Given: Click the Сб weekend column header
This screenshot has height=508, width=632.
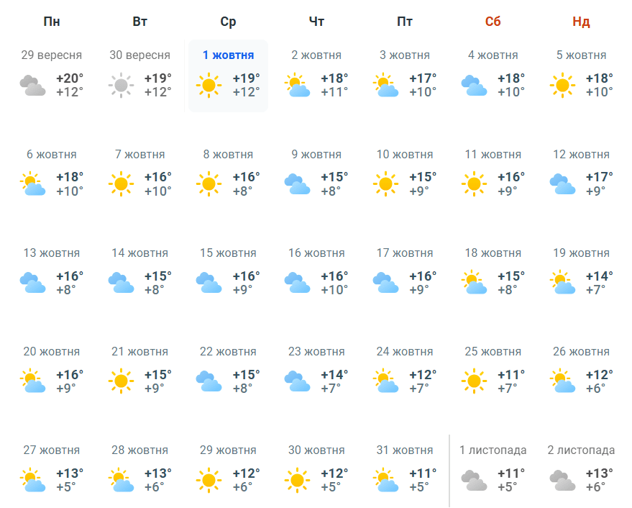Looking at the screenshot, I should (x=493, y=22).
